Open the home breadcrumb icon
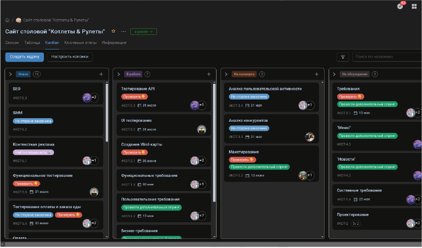This screenshot has width=422, height=248. pos(7,20)
